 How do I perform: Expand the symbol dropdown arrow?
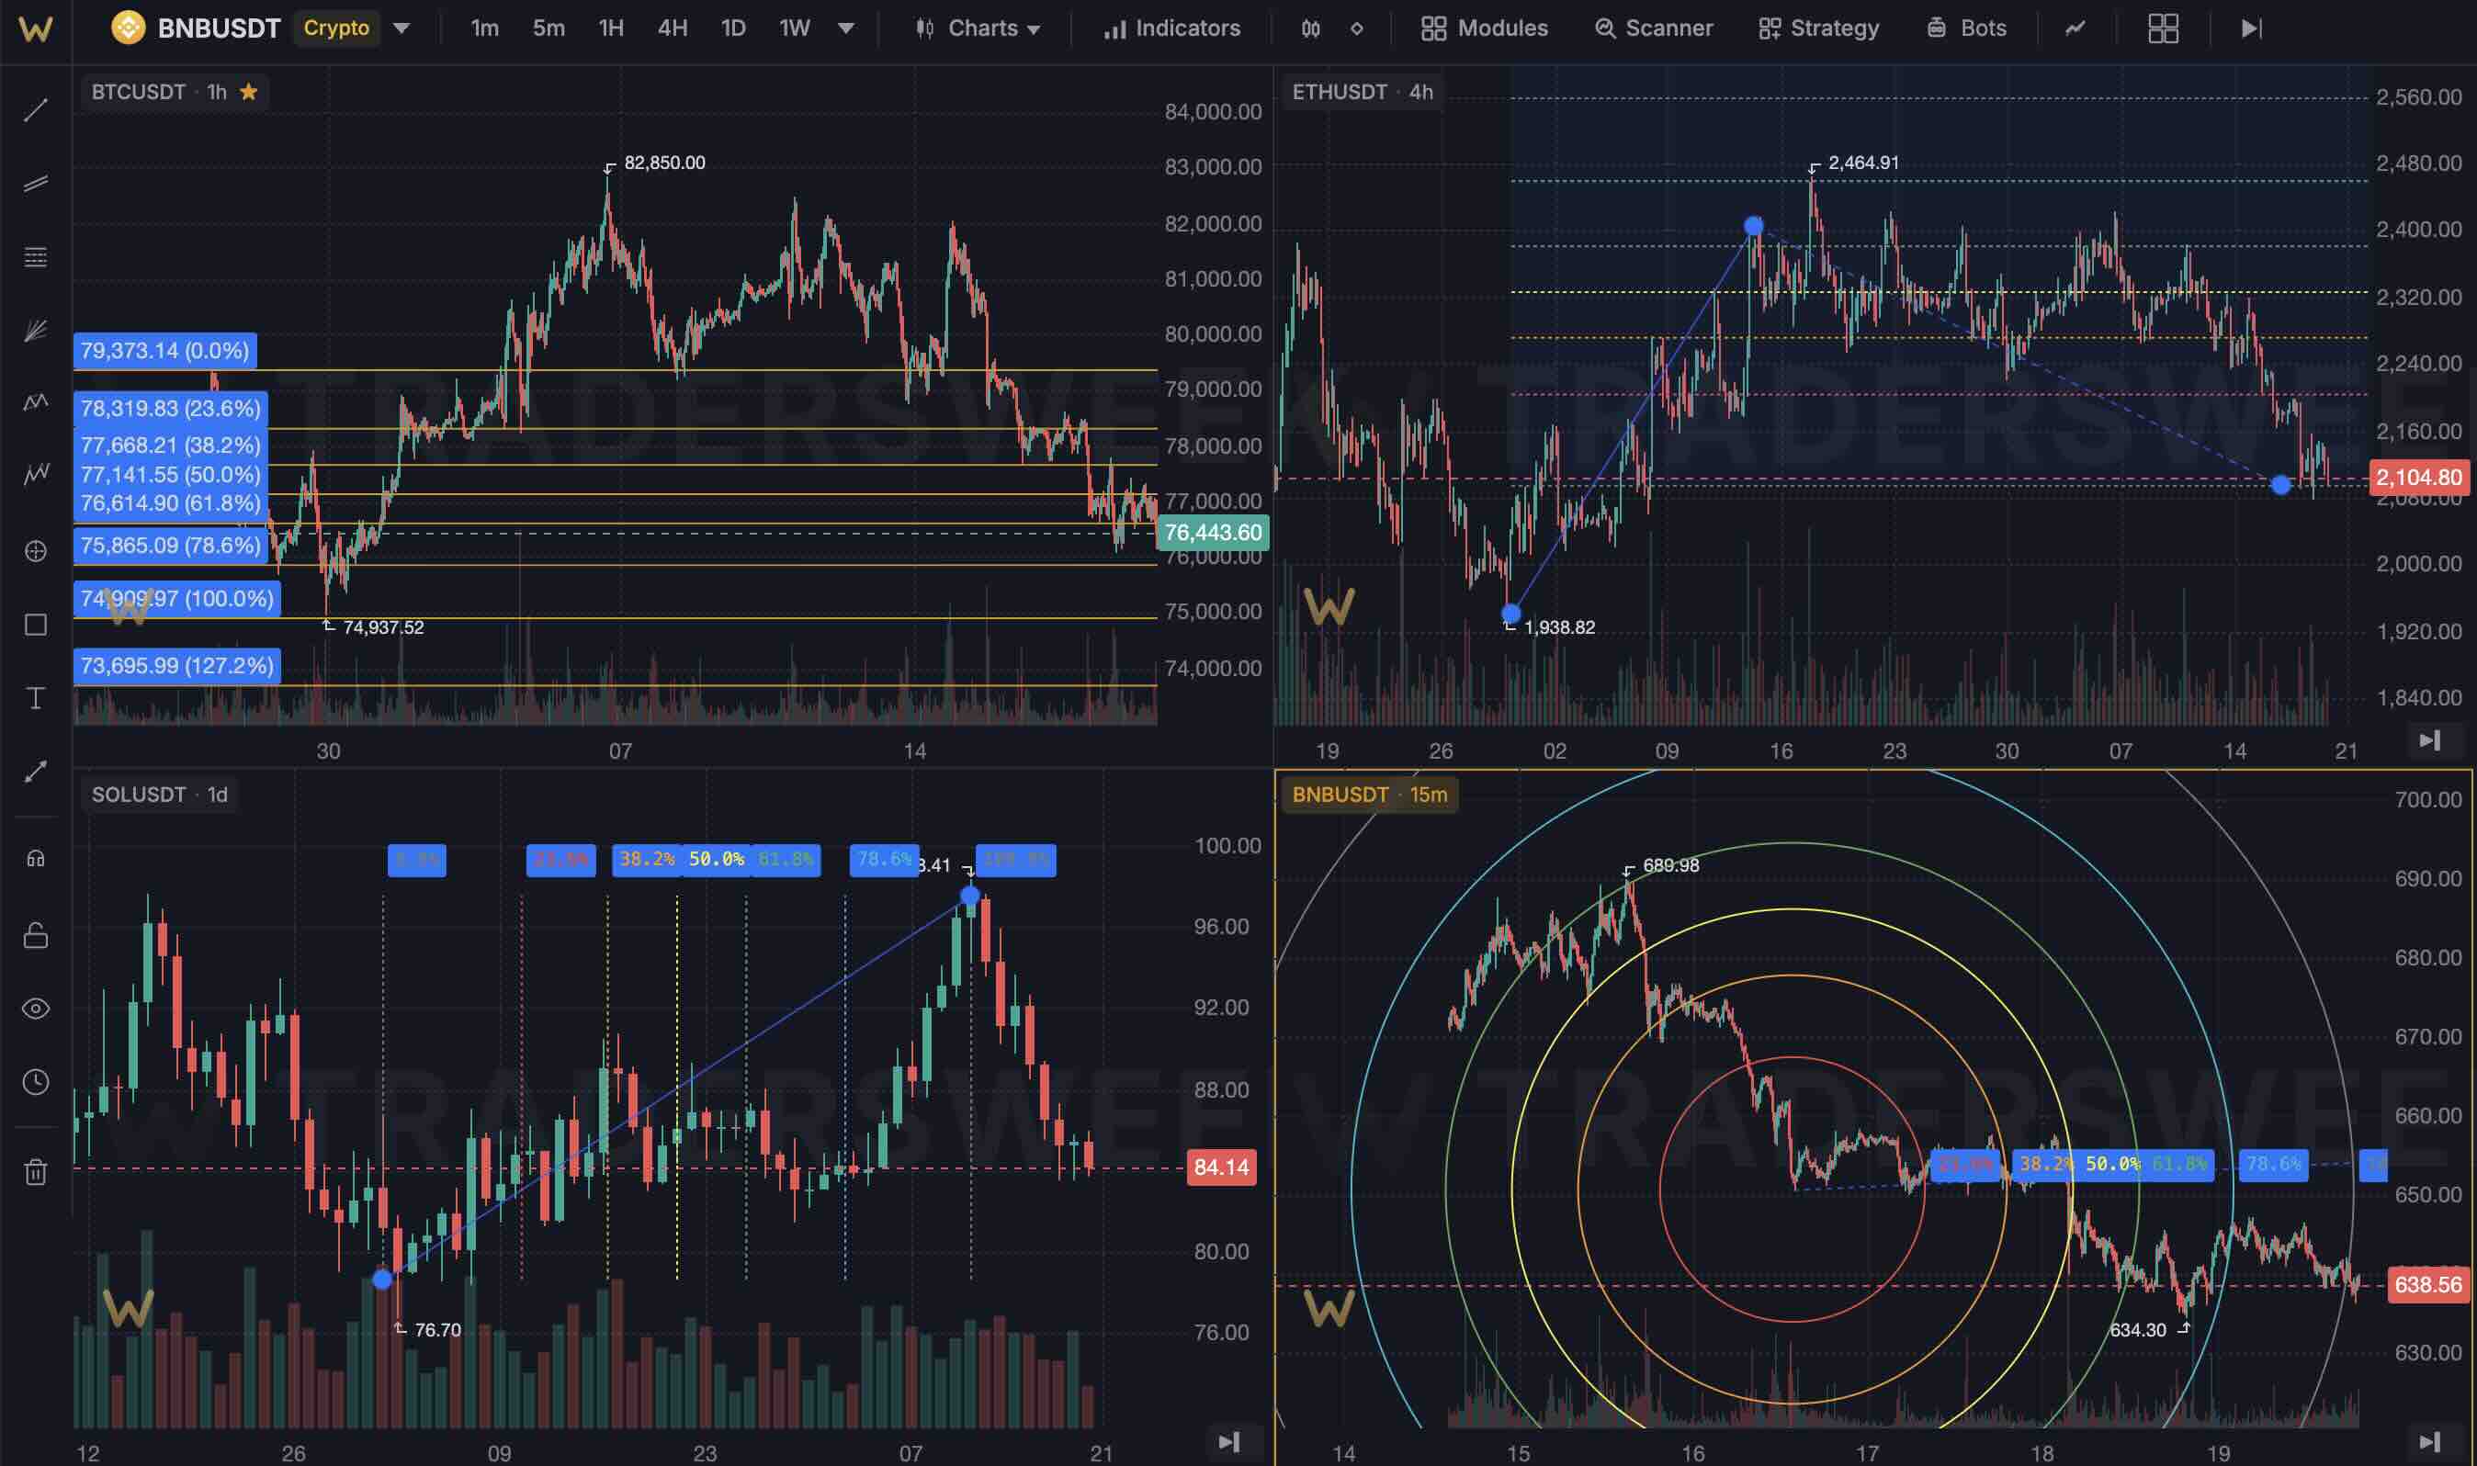(402, 28)
